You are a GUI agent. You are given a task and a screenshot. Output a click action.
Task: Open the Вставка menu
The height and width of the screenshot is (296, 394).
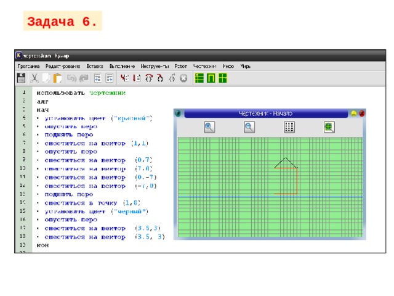(94, 66)
